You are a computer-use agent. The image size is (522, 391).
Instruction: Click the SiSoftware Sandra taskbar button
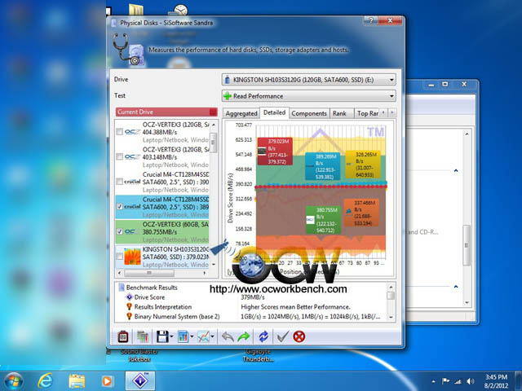point(139,380)
